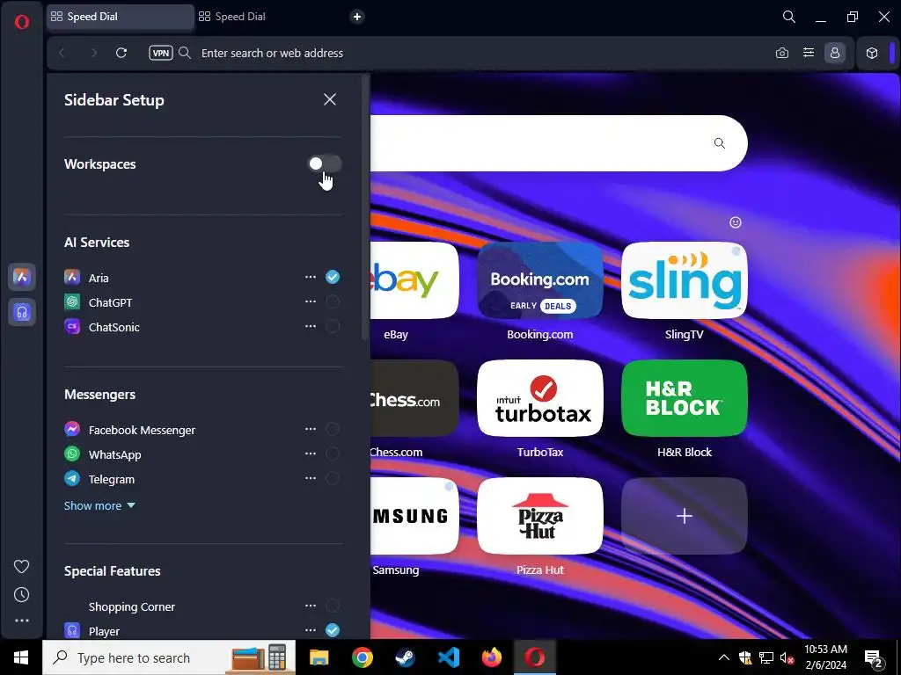Enable Shopping Corner checkbox
This screenshot has width=901, height=675.
(332, 606)
